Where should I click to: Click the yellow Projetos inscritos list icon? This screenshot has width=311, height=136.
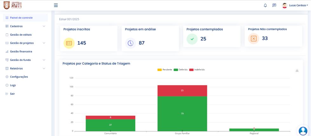tap(69, 43)
